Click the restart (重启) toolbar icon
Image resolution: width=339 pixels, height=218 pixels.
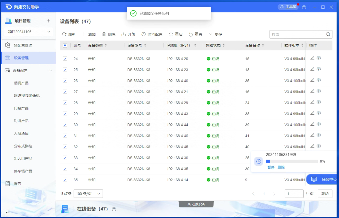171,34
